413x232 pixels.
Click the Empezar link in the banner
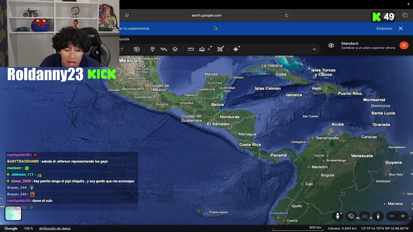385,28
